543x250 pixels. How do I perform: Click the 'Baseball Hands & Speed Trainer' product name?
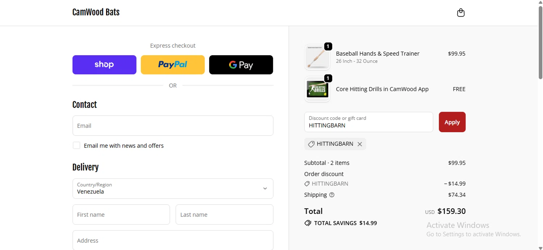(378, 53)
